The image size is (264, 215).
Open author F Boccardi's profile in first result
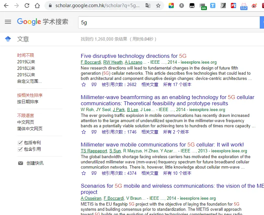(91, 62)
